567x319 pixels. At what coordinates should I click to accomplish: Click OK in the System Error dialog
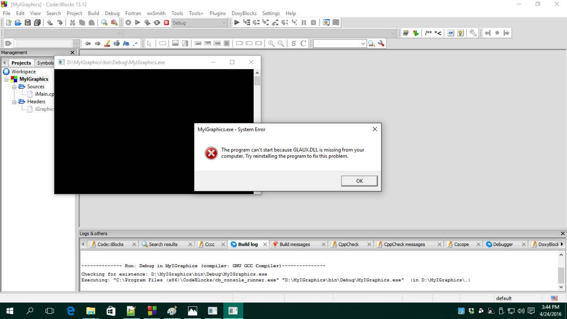point(359,181)
